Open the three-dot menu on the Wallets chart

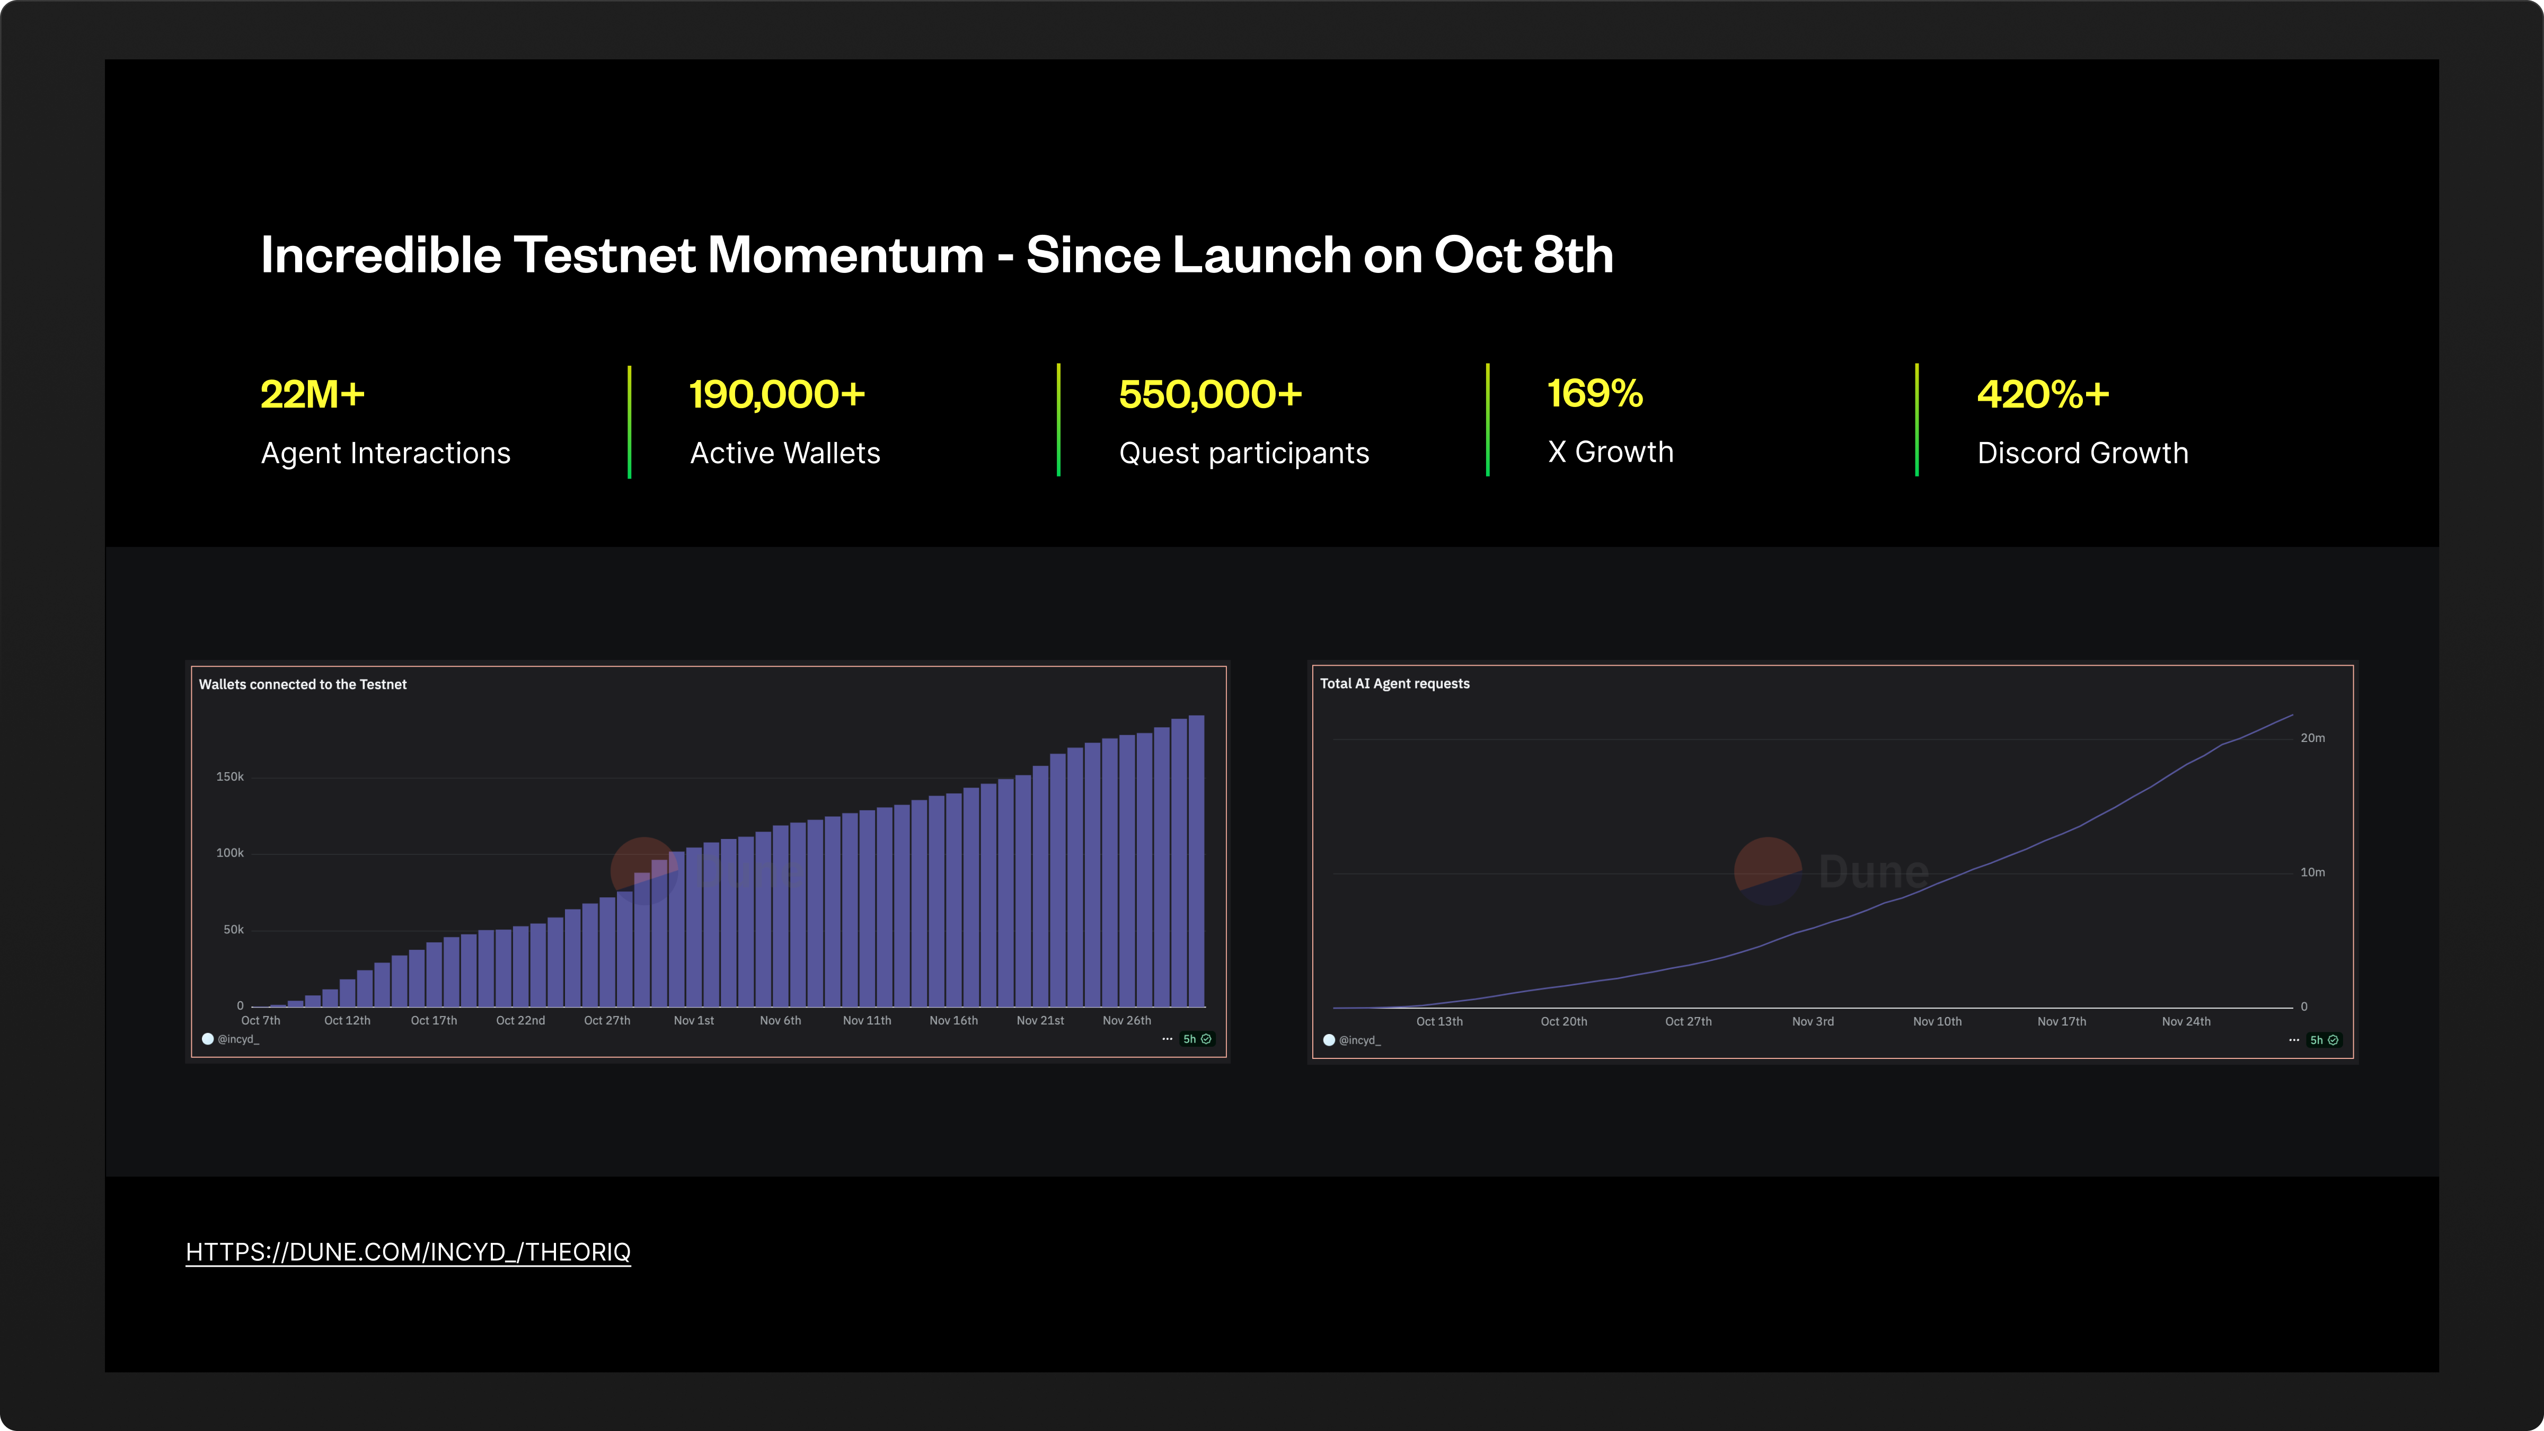[x=1167, y=1039]
